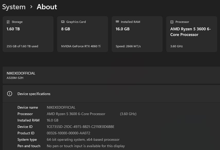Click the About page heading
The height and width of the screenshot is (150, 220).
47,7
